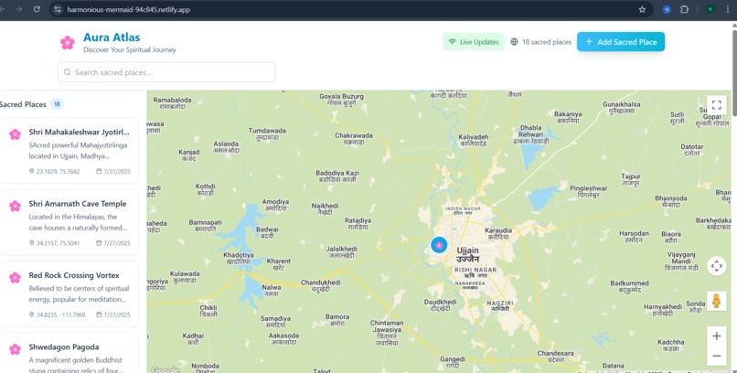
Task: Click the Street View pegman icon
Action: coord(716,301)
